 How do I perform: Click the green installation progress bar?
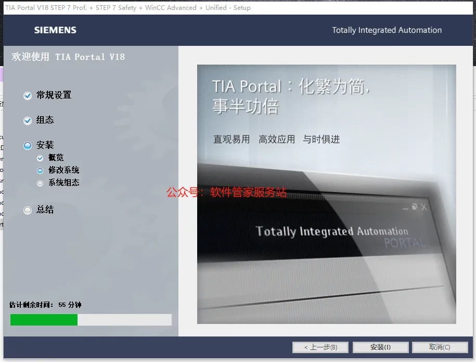[91, 320]
